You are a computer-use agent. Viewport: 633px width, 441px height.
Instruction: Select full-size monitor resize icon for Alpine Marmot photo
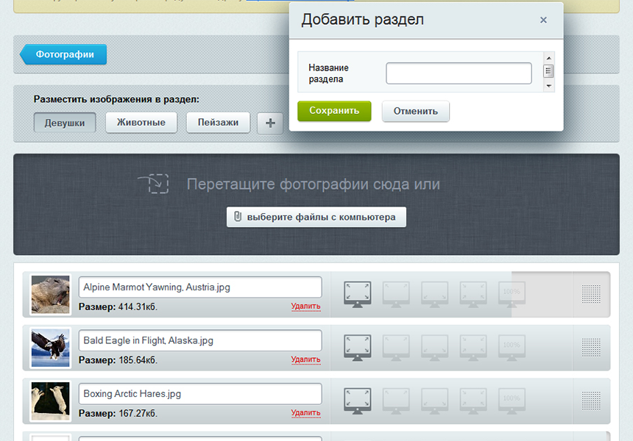357,291
